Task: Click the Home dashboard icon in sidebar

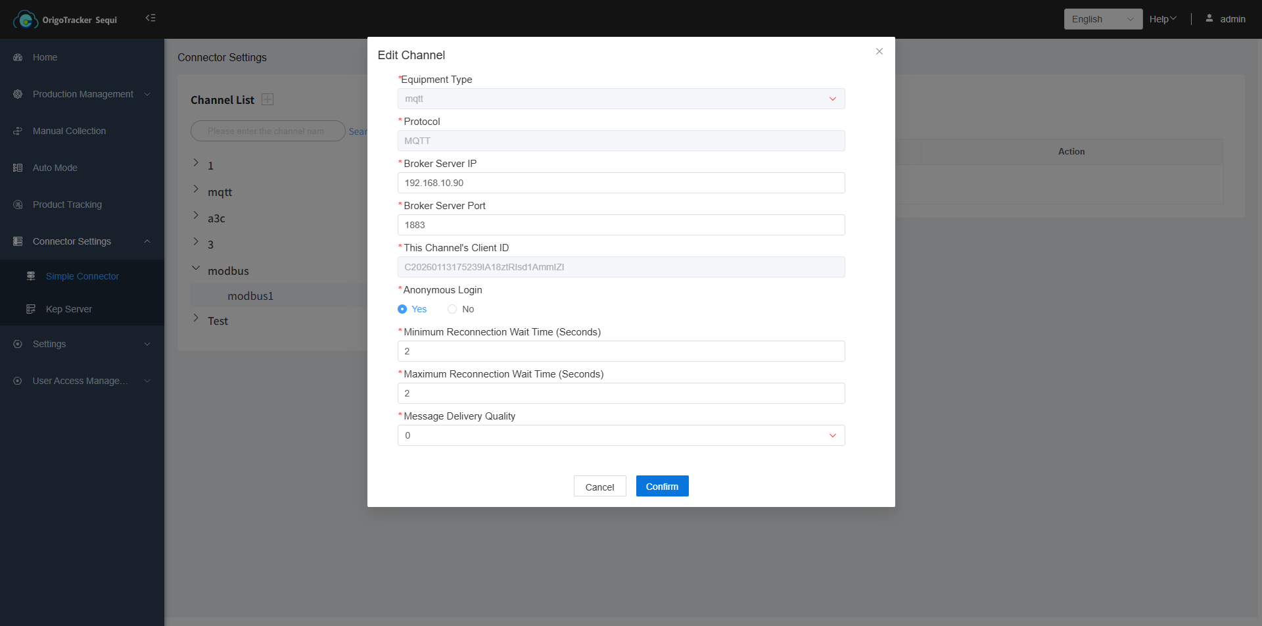Action: point(18,57)
